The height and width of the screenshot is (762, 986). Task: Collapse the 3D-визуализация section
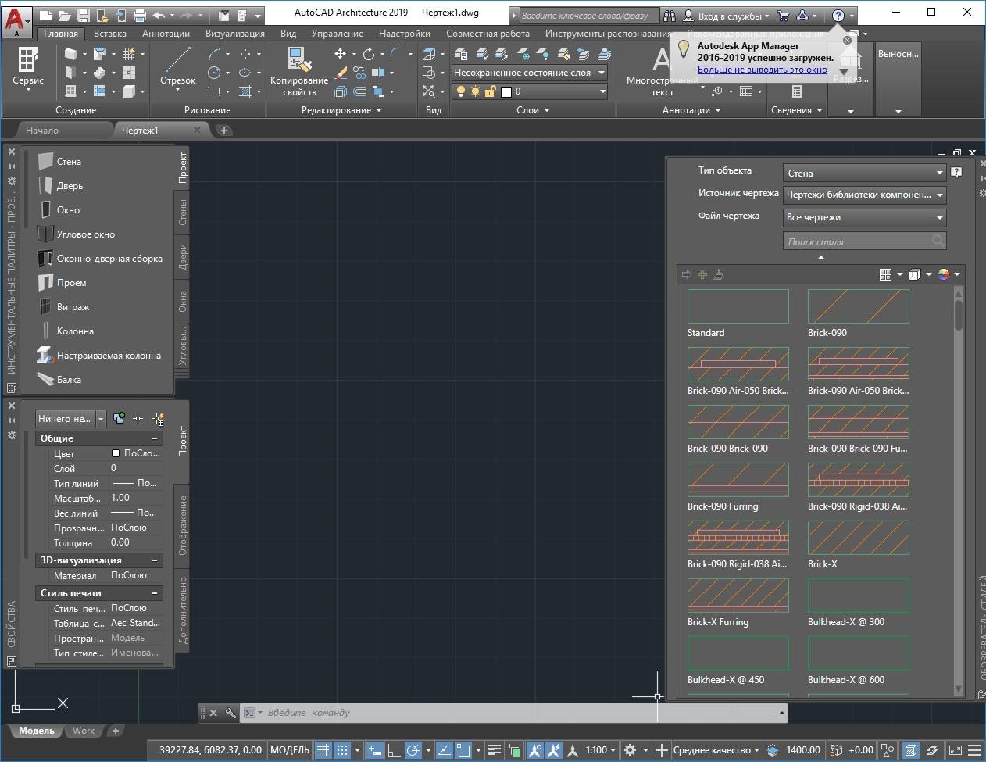coord(155,560)
